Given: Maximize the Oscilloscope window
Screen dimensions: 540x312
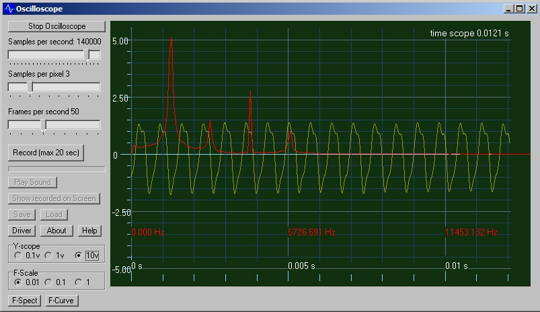Looking at the screenshot, I should [x=520, y=9].
